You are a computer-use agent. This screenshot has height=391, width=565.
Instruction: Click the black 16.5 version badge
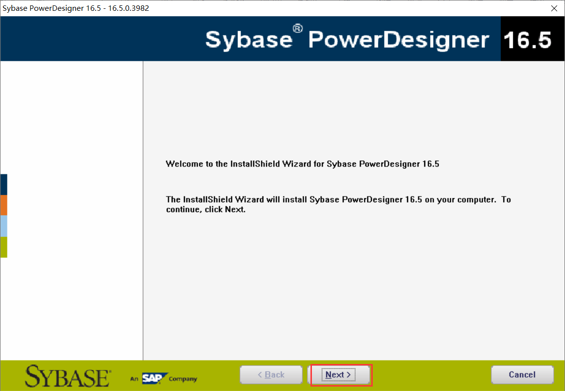532,38
